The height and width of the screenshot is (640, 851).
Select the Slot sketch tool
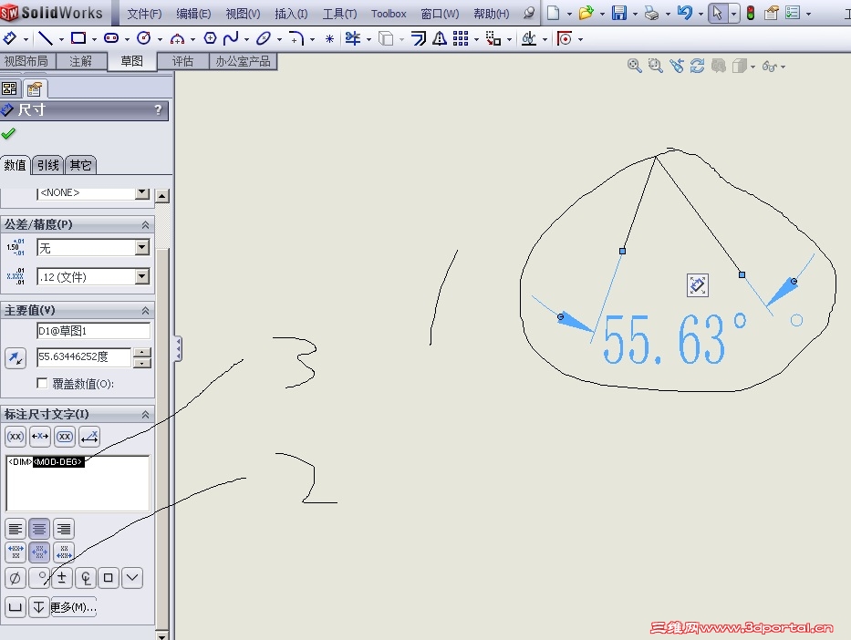click(x=111, y=38)
